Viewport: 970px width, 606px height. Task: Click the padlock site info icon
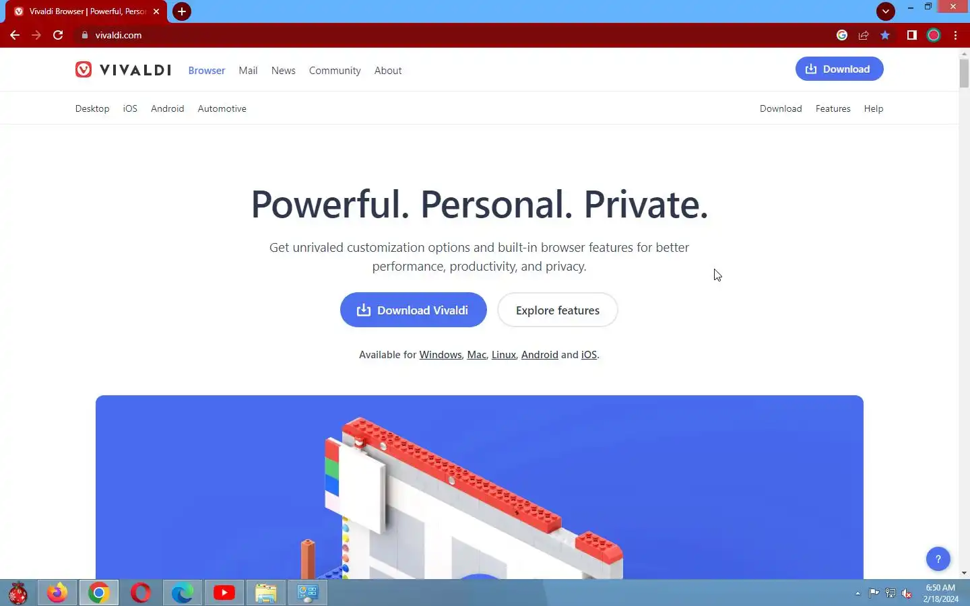(85, 35)
